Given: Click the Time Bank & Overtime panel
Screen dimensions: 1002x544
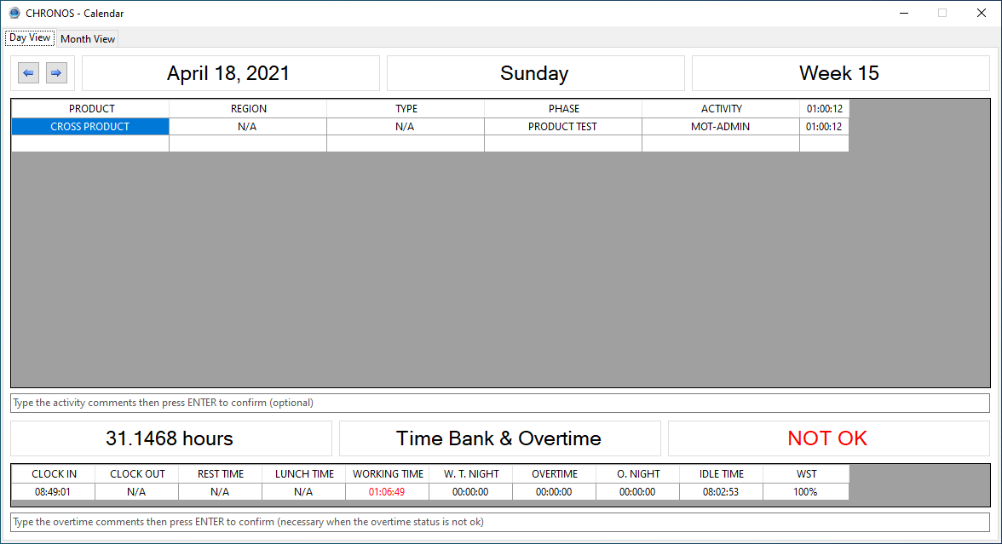Looking at the screenshot, I should (499, 438).
